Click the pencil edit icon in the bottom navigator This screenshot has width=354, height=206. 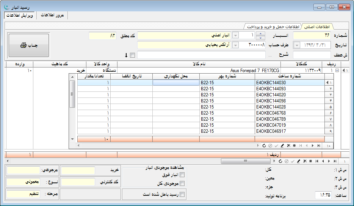coord(298,161)
